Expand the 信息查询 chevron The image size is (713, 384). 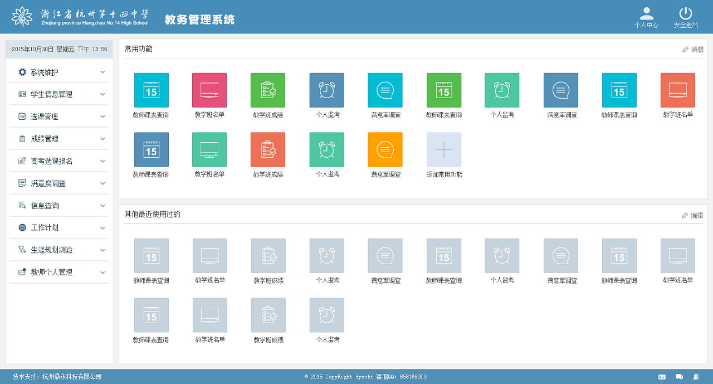point(102,205)
